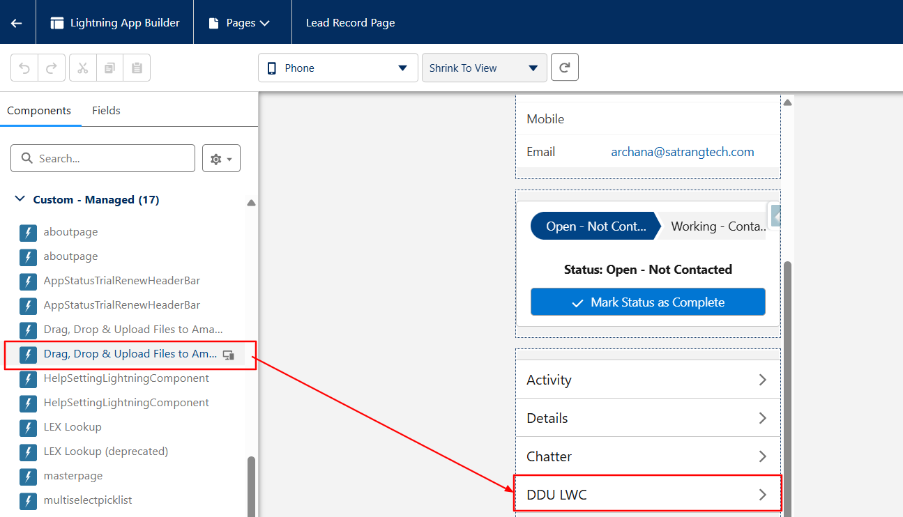Click the phone icon in the form factor dropdown
This screenshot has width=903, height=517.
(273, 68)
